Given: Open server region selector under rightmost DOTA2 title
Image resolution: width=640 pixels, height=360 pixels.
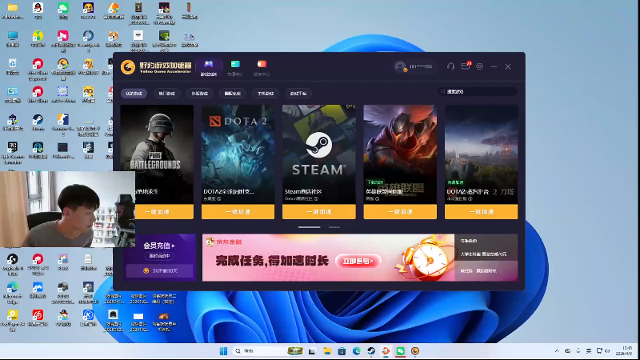Looking at the screenshot, I should (x=459, y=198).
